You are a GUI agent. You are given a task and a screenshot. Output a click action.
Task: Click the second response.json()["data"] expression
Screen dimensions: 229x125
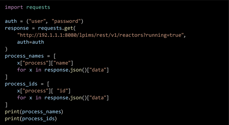[x=77, y=98]
